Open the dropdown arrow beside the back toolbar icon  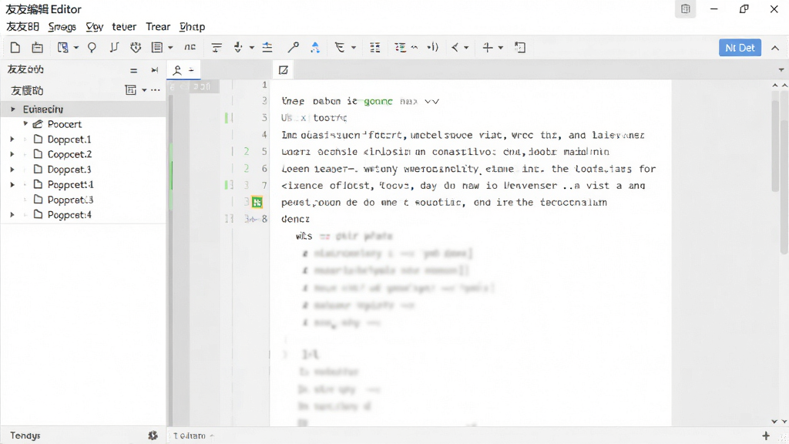466,48
